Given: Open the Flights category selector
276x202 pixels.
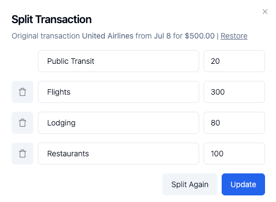Looking at the screenshot, I should click(119, 92).
